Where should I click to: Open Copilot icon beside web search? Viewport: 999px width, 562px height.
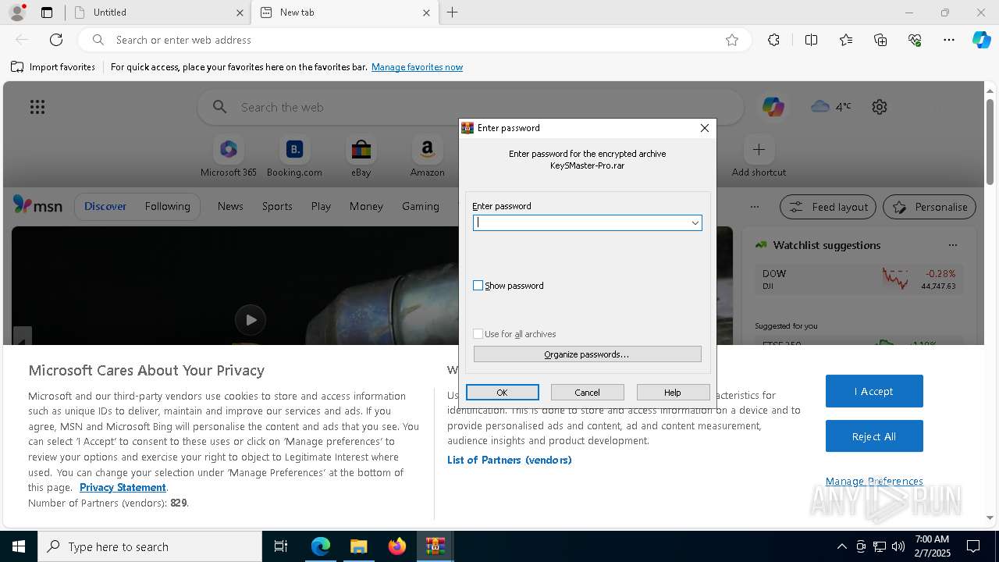[773, 107]
